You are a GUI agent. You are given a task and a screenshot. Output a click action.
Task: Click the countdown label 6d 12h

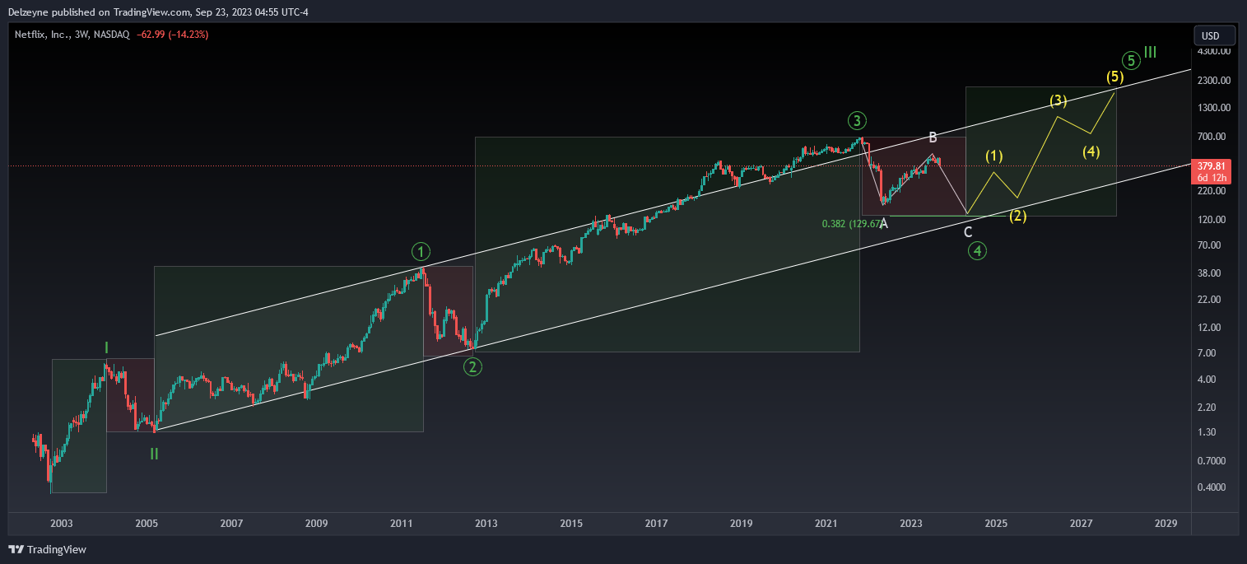pyautogui.click(x=1213, y=178)
